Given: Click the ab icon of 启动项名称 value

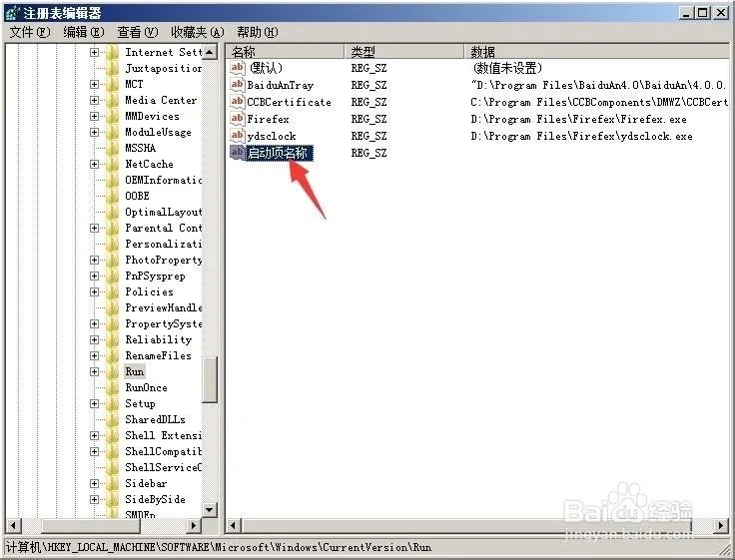Looking at the screenshot, I should pyautogui.click(x=238, y=153).
